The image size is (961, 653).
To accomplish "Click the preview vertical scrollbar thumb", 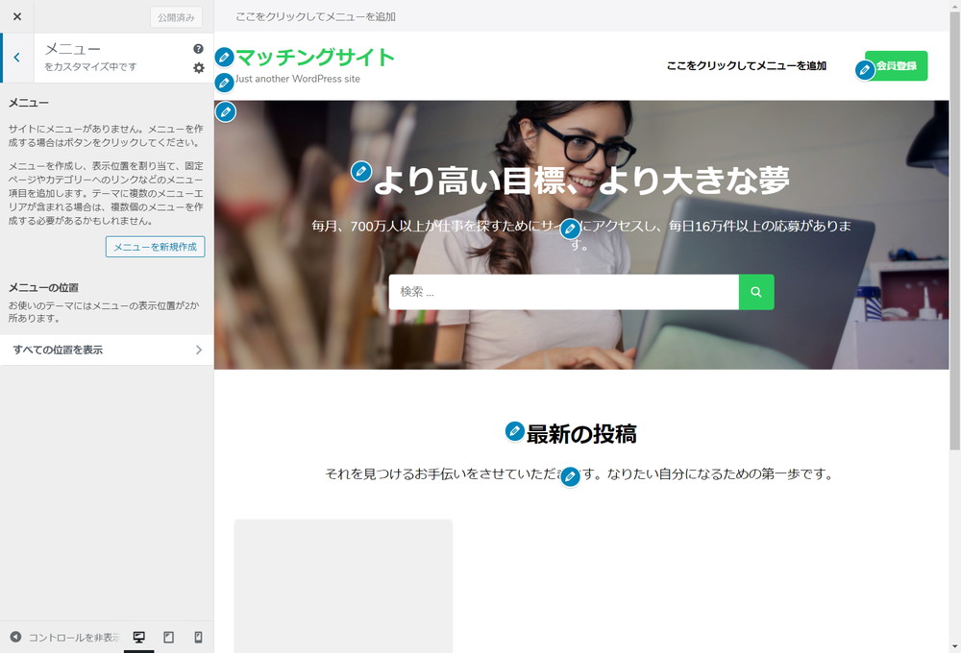I will point(955,230).
